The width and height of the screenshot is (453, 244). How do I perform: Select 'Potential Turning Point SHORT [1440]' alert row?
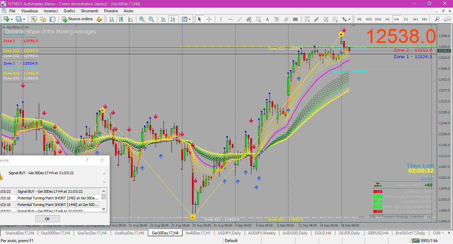pos(50,205)
